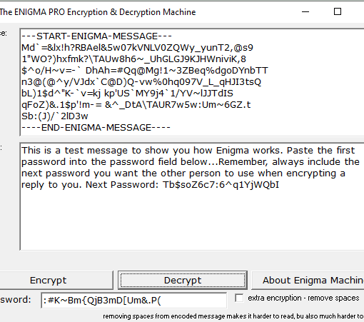Click the extra encryption label text
The image size is (364, 322).
pyautogui.click(x=303, y=298)
